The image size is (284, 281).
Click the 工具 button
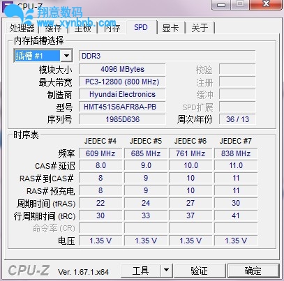tap(140, 271)
